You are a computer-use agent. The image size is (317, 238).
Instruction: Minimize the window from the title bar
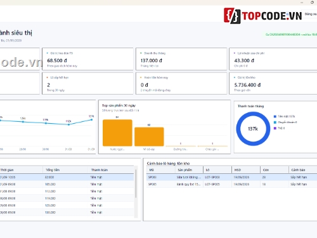(x=302, y=3)
